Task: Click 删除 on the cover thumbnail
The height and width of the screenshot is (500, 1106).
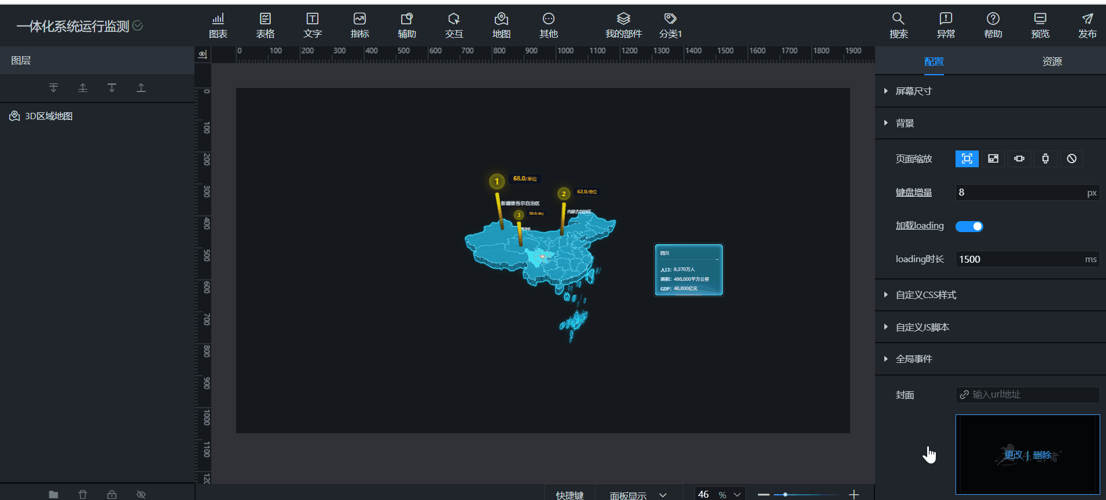Action: click(1042, 455)
